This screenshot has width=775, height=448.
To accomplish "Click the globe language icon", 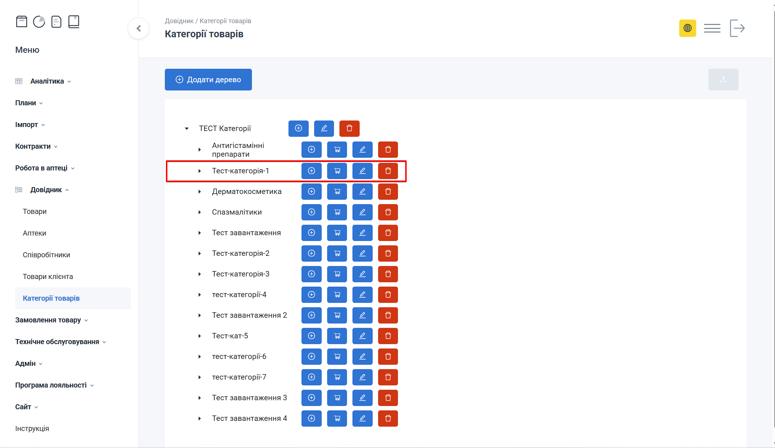I will (x=688, y=28).
